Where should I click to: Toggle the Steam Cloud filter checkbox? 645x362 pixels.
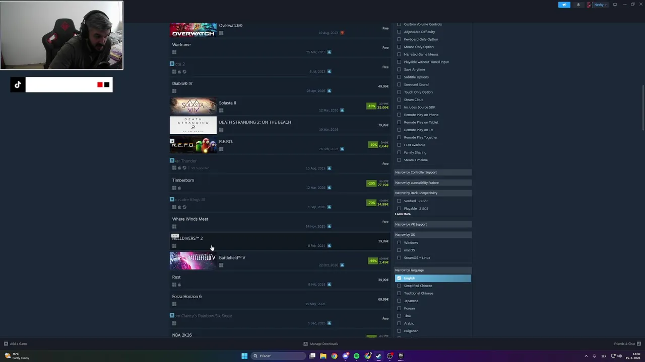pyautogui.click(x=399, y=100)
